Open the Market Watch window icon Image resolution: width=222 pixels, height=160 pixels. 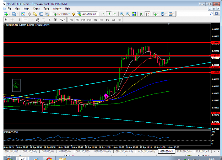(x=23, y=14)
